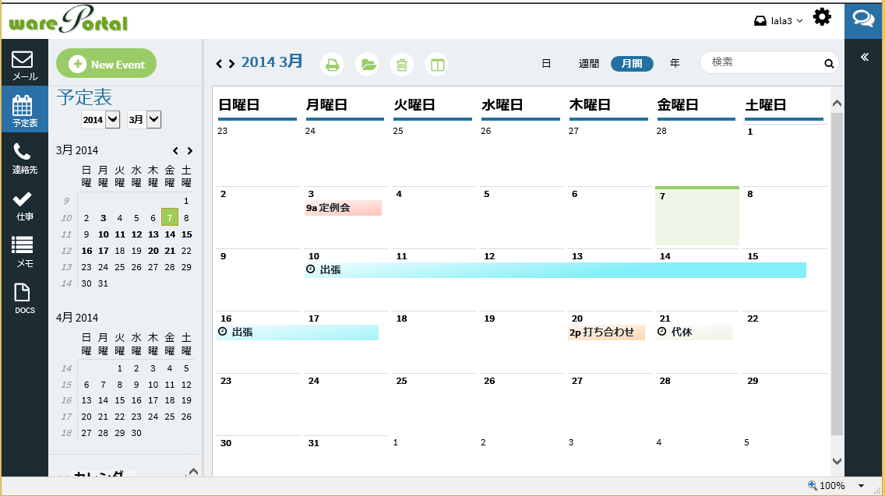885x496 pixels.
Task: Open the DOCS file icon
Action: point(23,298)
